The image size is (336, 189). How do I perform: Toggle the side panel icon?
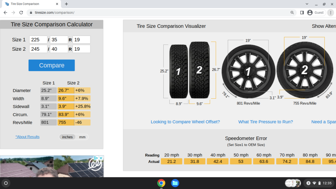tap(302, 13)
